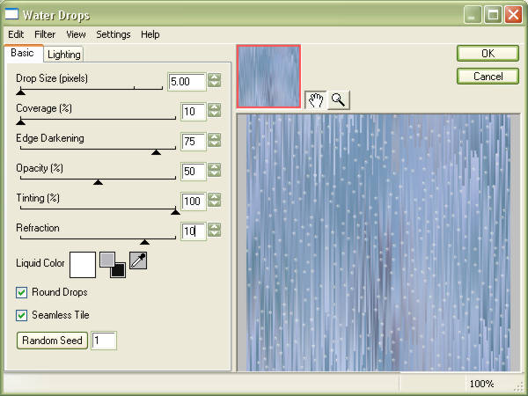528x396 pixels.
Task: Click the Drop Size slider handle
Action: pos(21,92)
